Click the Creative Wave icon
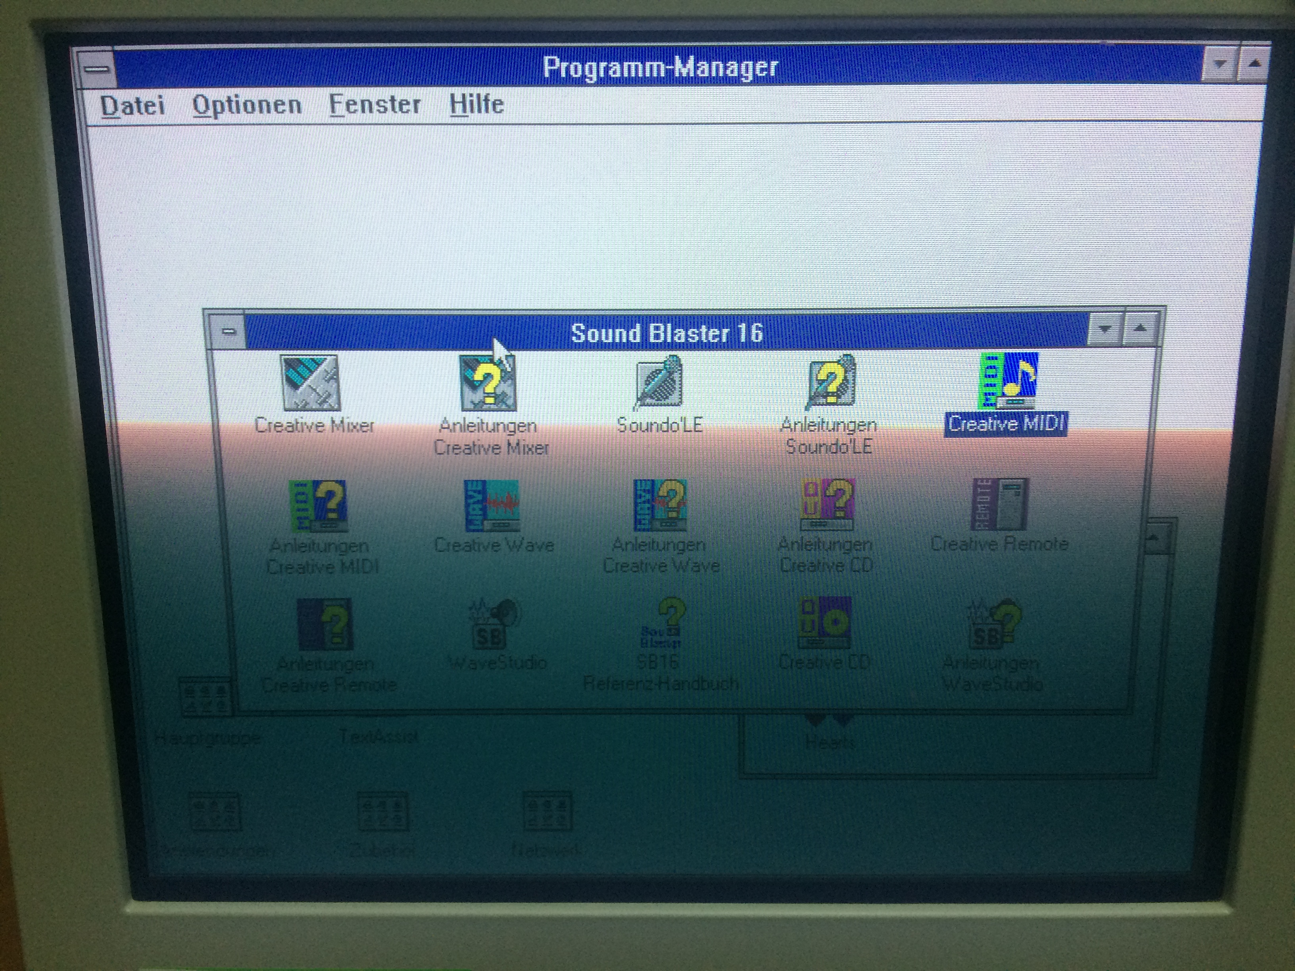The width and height of the screenshot is (1295, 971). tap(492, 506)
